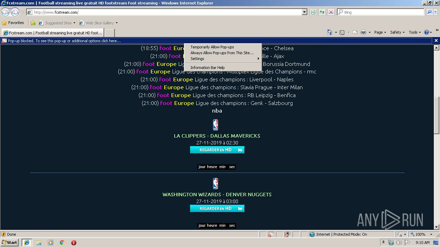Viewport: 440px width, 247px height.
Task: Close the pop-up blocked information bar
Action: pyautogui.click(x=436, y=40)
